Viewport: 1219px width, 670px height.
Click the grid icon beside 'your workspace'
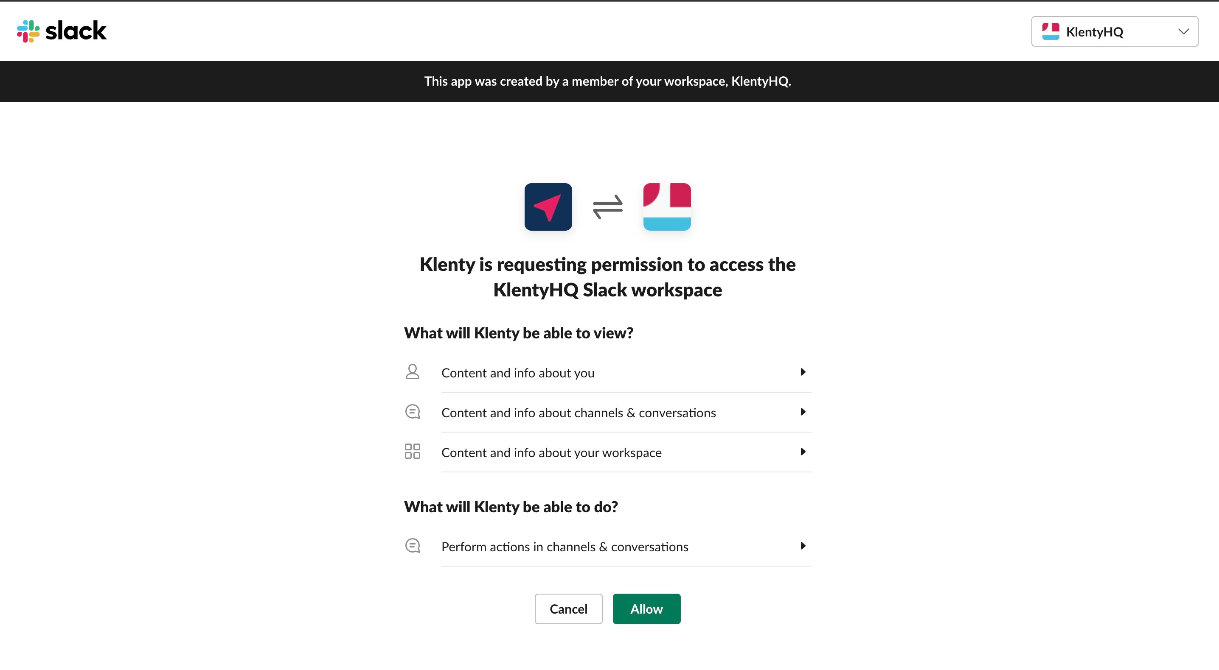[412, 452]
